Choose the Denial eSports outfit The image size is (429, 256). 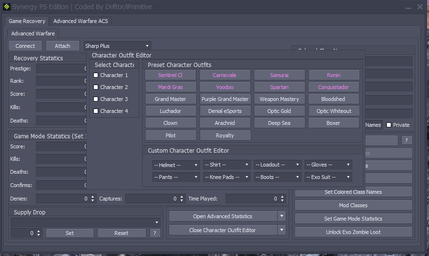coord(225,111)
